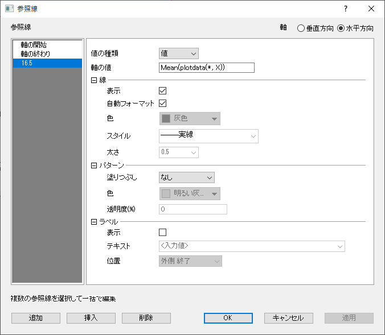Collapse the パターン section

point(94,166)
